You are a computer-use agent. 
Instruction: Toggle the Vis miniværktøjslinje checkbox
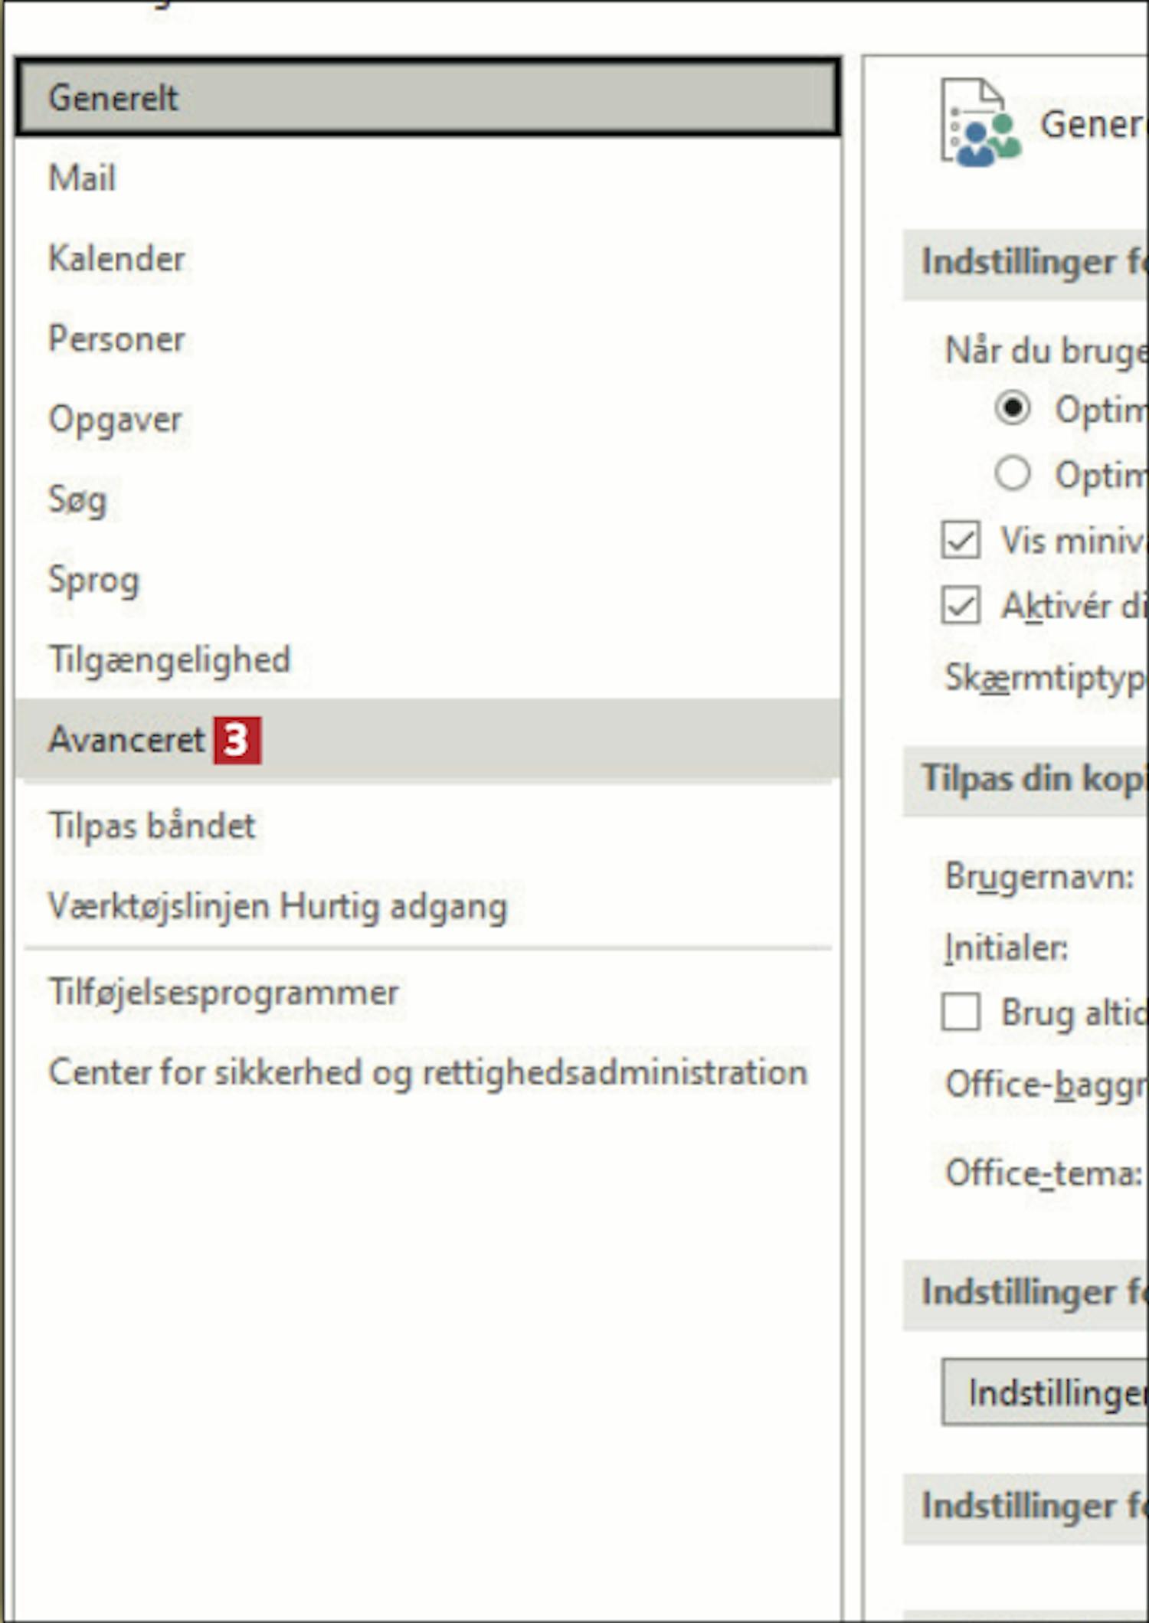click(961, 540)
